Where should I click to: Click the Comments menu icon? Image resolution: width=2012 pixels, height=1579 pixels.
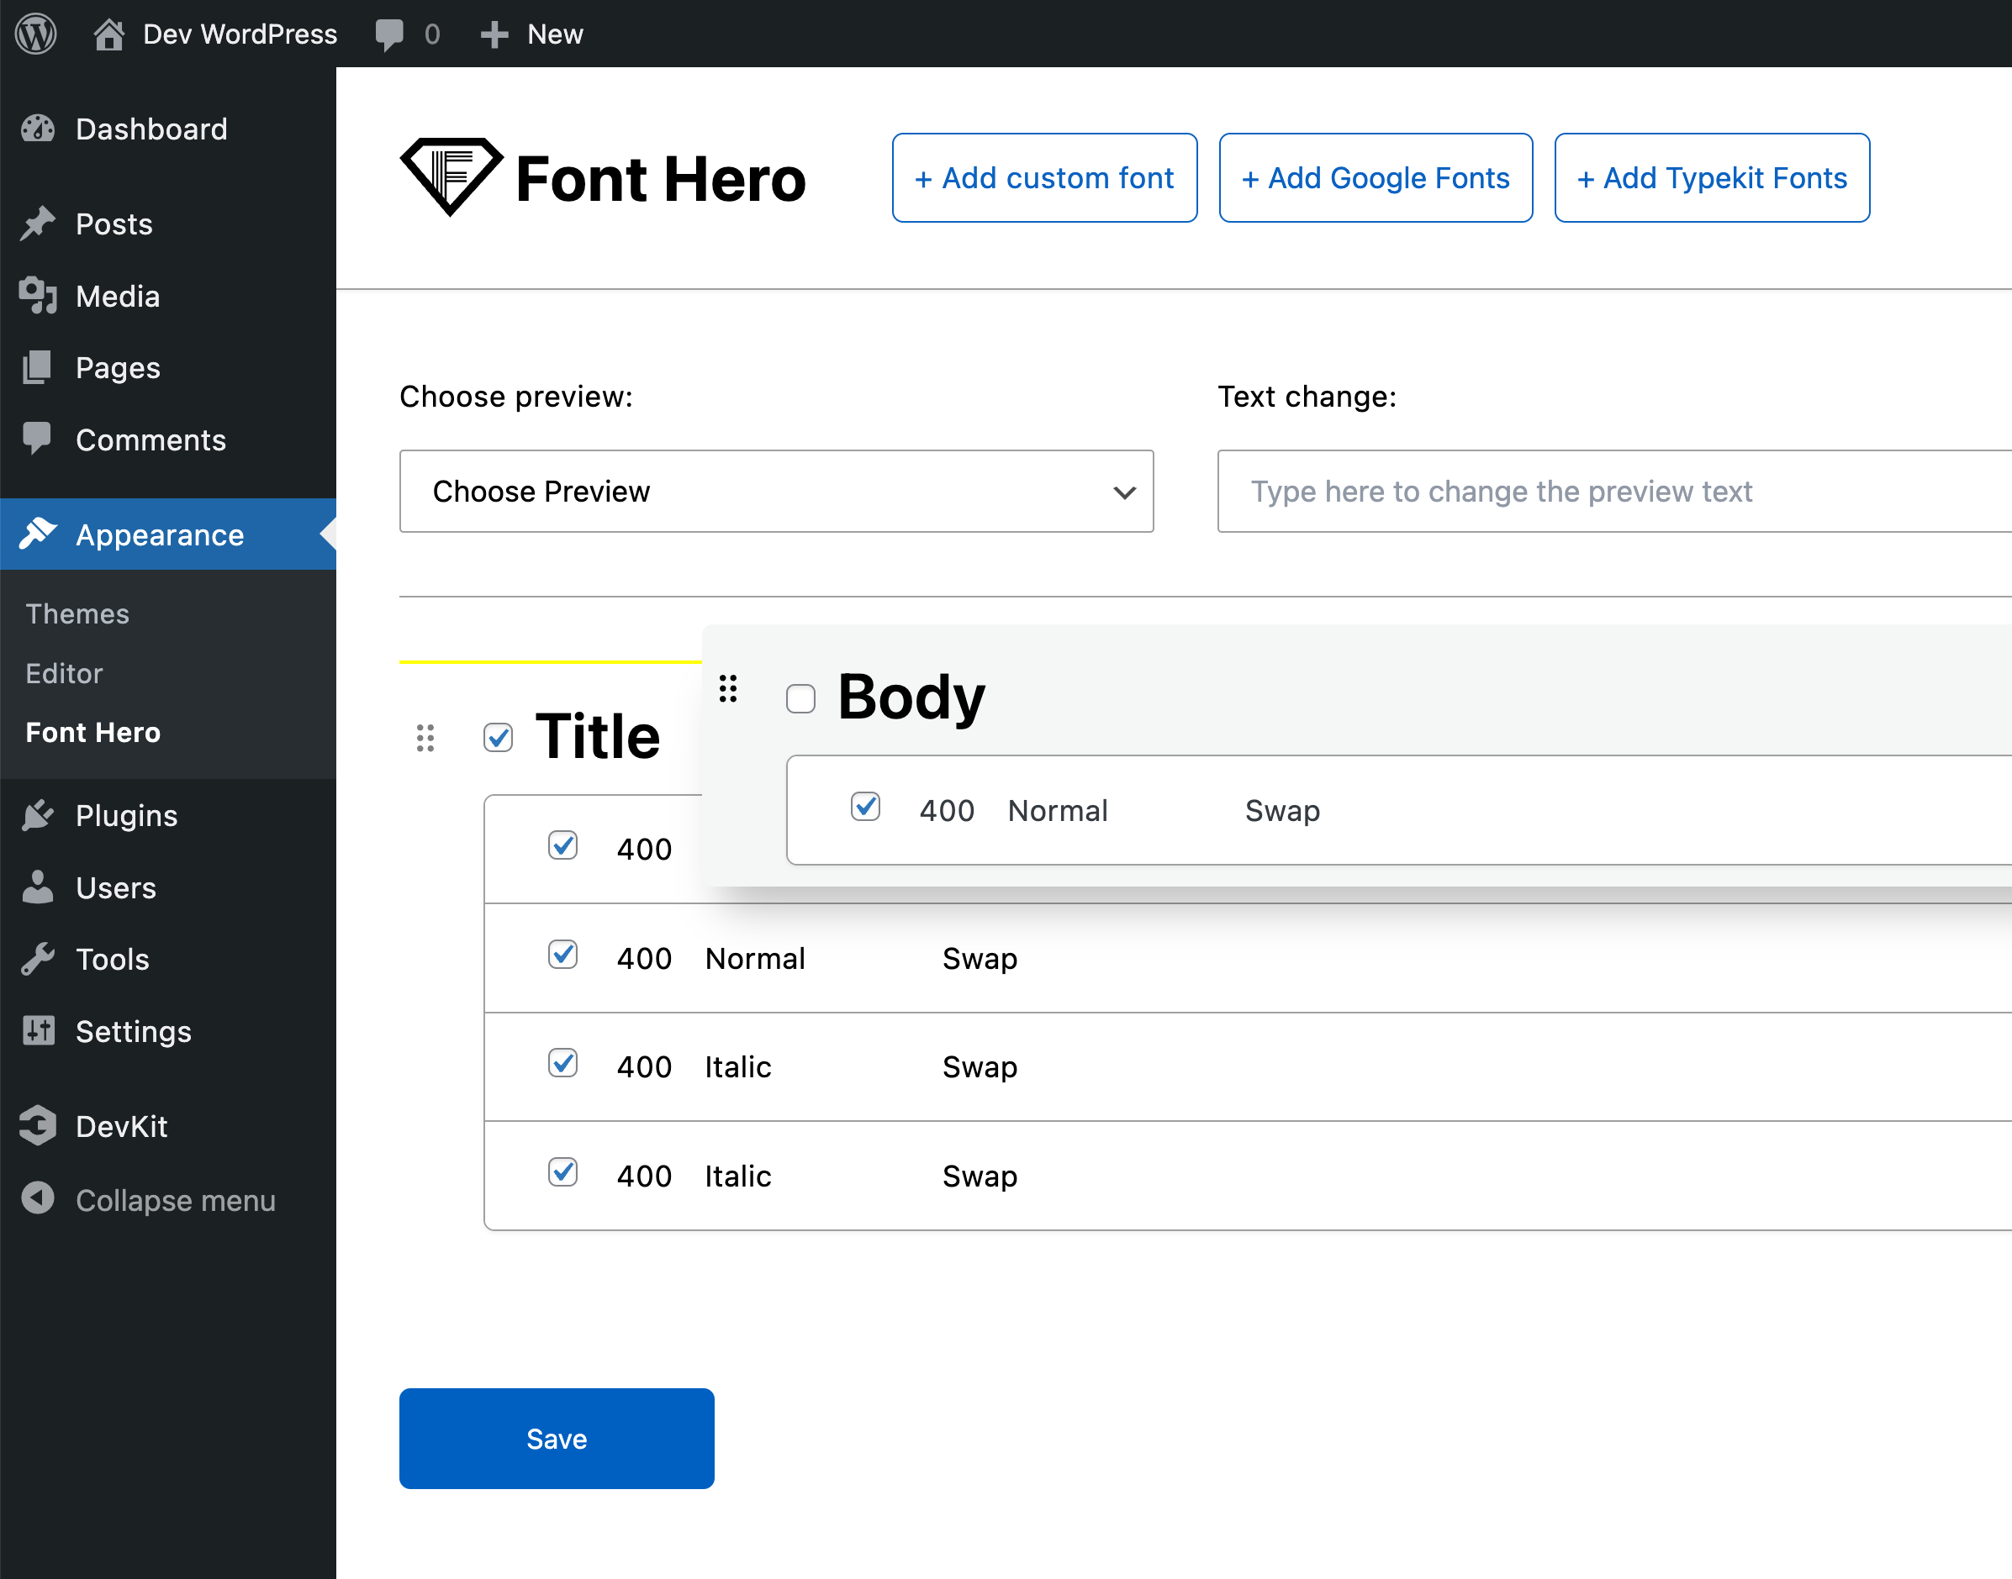41,439
